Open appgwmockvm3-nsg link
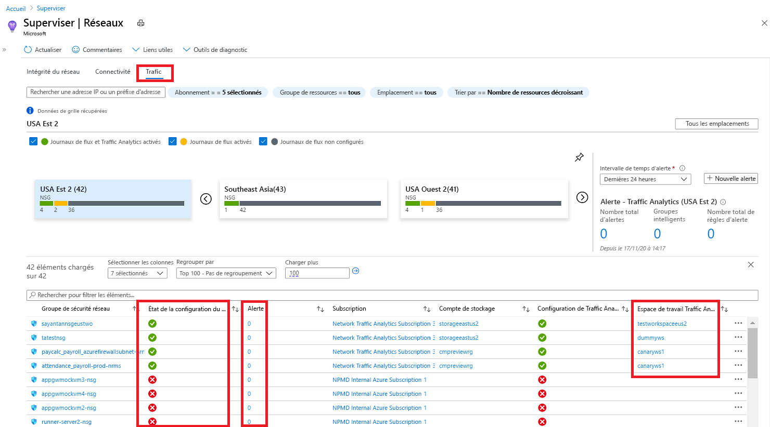Viewport: 770px width, 427px height. [69, 380]
